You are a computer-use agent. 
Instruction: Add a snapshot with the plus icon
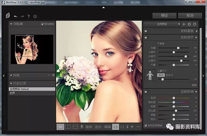[x=54, y=75]
